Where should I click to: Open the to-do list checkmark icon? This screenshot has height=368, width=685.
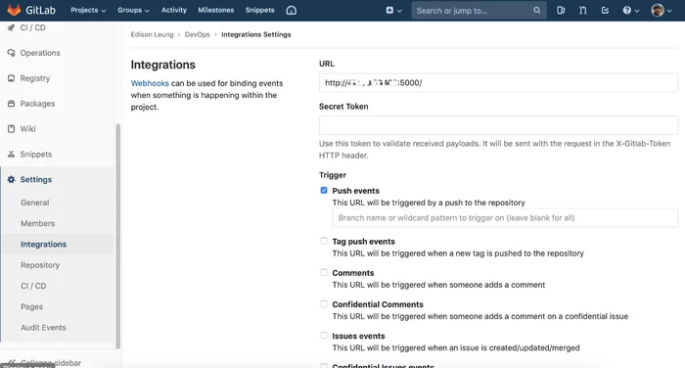605,10
